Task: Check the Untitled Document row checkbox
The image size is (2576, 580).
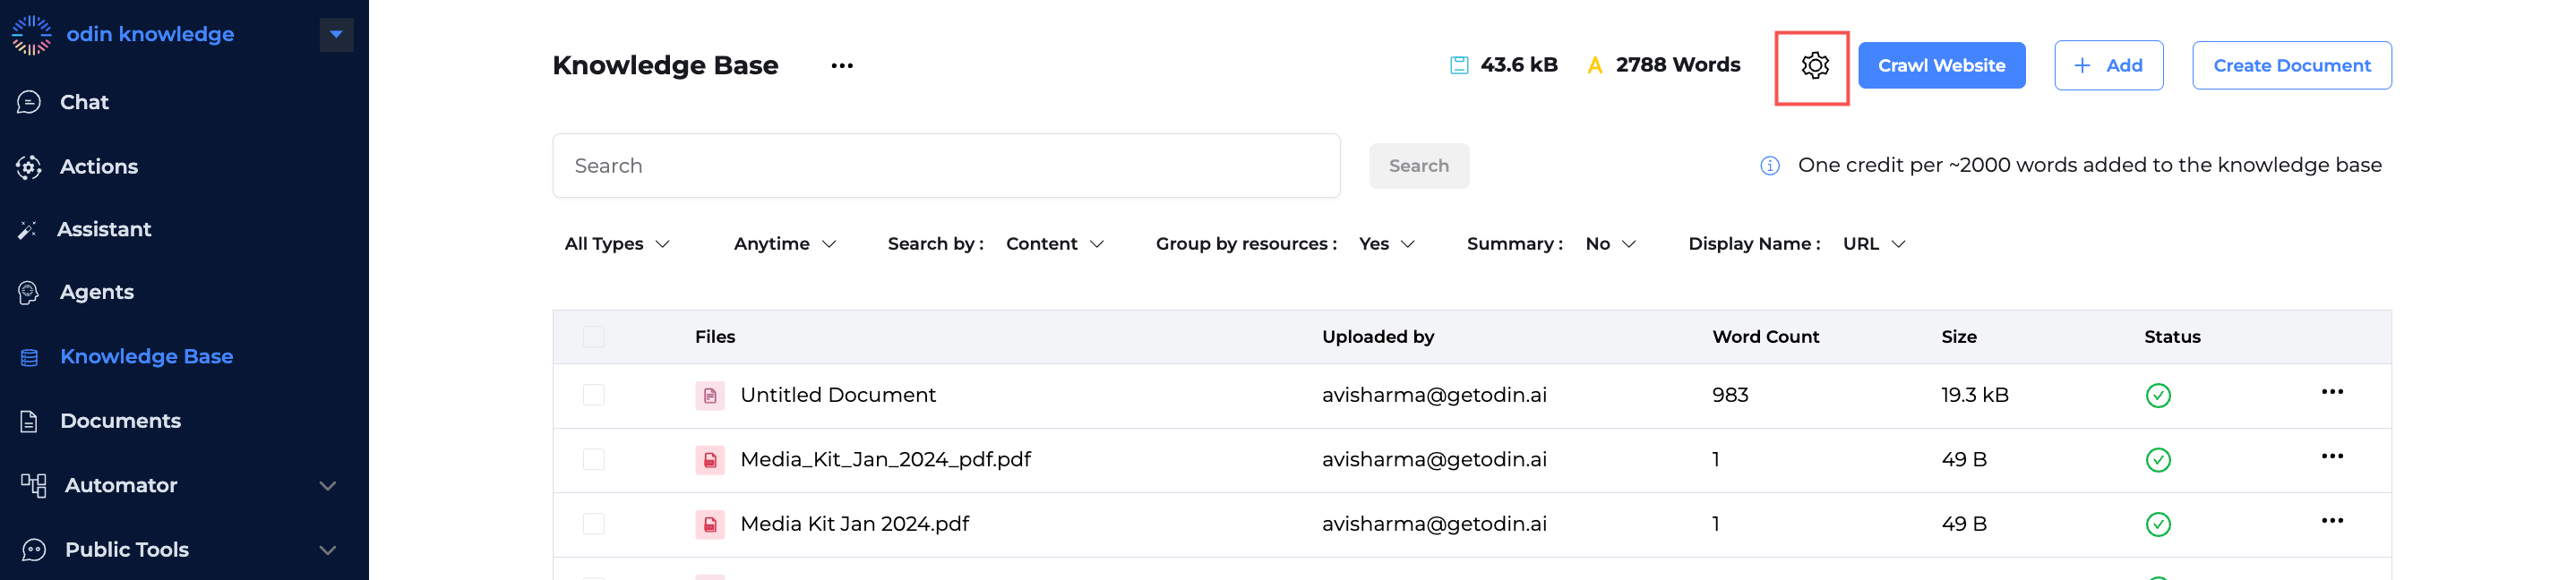Action: [x=594, y=395]
